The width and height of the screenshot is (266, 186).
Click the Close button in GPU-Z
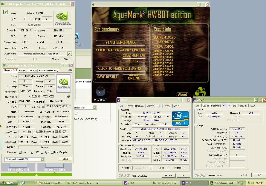click(x=65, y=159)
